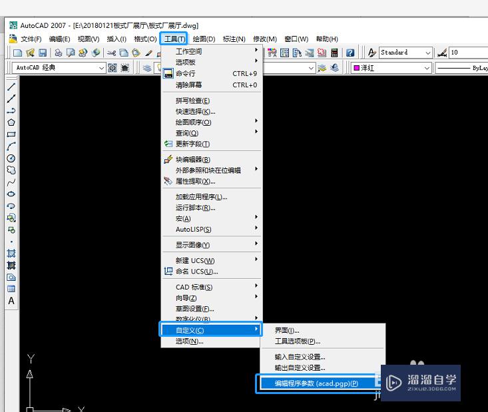The image size is (488, 412).
Task: Open the DesignCenter grid icon
Action: pos(284,53)
